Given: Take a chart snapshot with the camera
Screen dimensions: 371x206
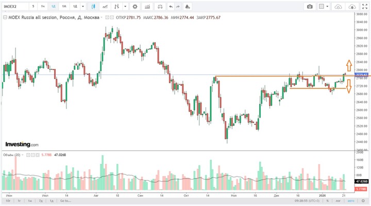Looking at the screenshot, I should coord(310,7).
